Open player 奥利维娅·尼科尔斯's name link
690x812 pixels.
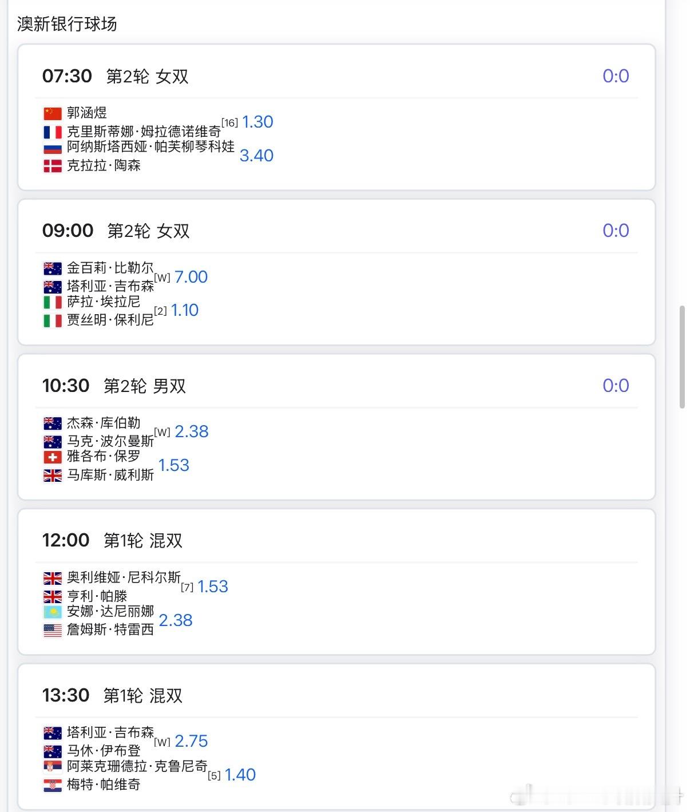pos(124,577)
